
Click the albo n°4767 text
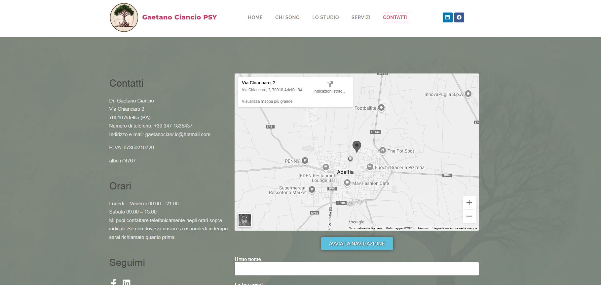pyautogui.click(x=122, y=161)
